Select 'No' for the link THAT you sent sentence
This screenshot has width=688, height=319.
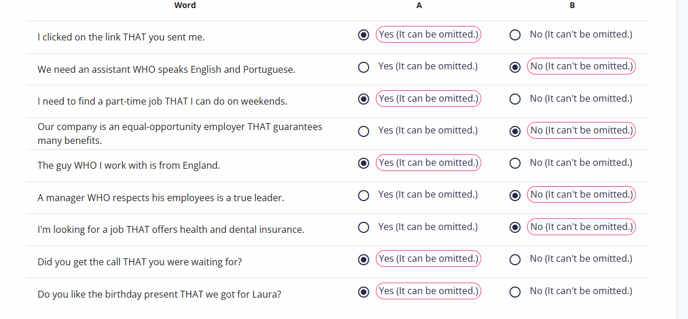515,35
